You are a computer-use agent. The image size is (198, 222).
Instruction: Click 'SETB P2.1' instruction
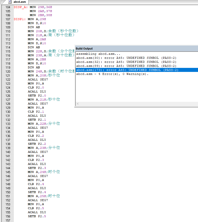coord(37,120)
